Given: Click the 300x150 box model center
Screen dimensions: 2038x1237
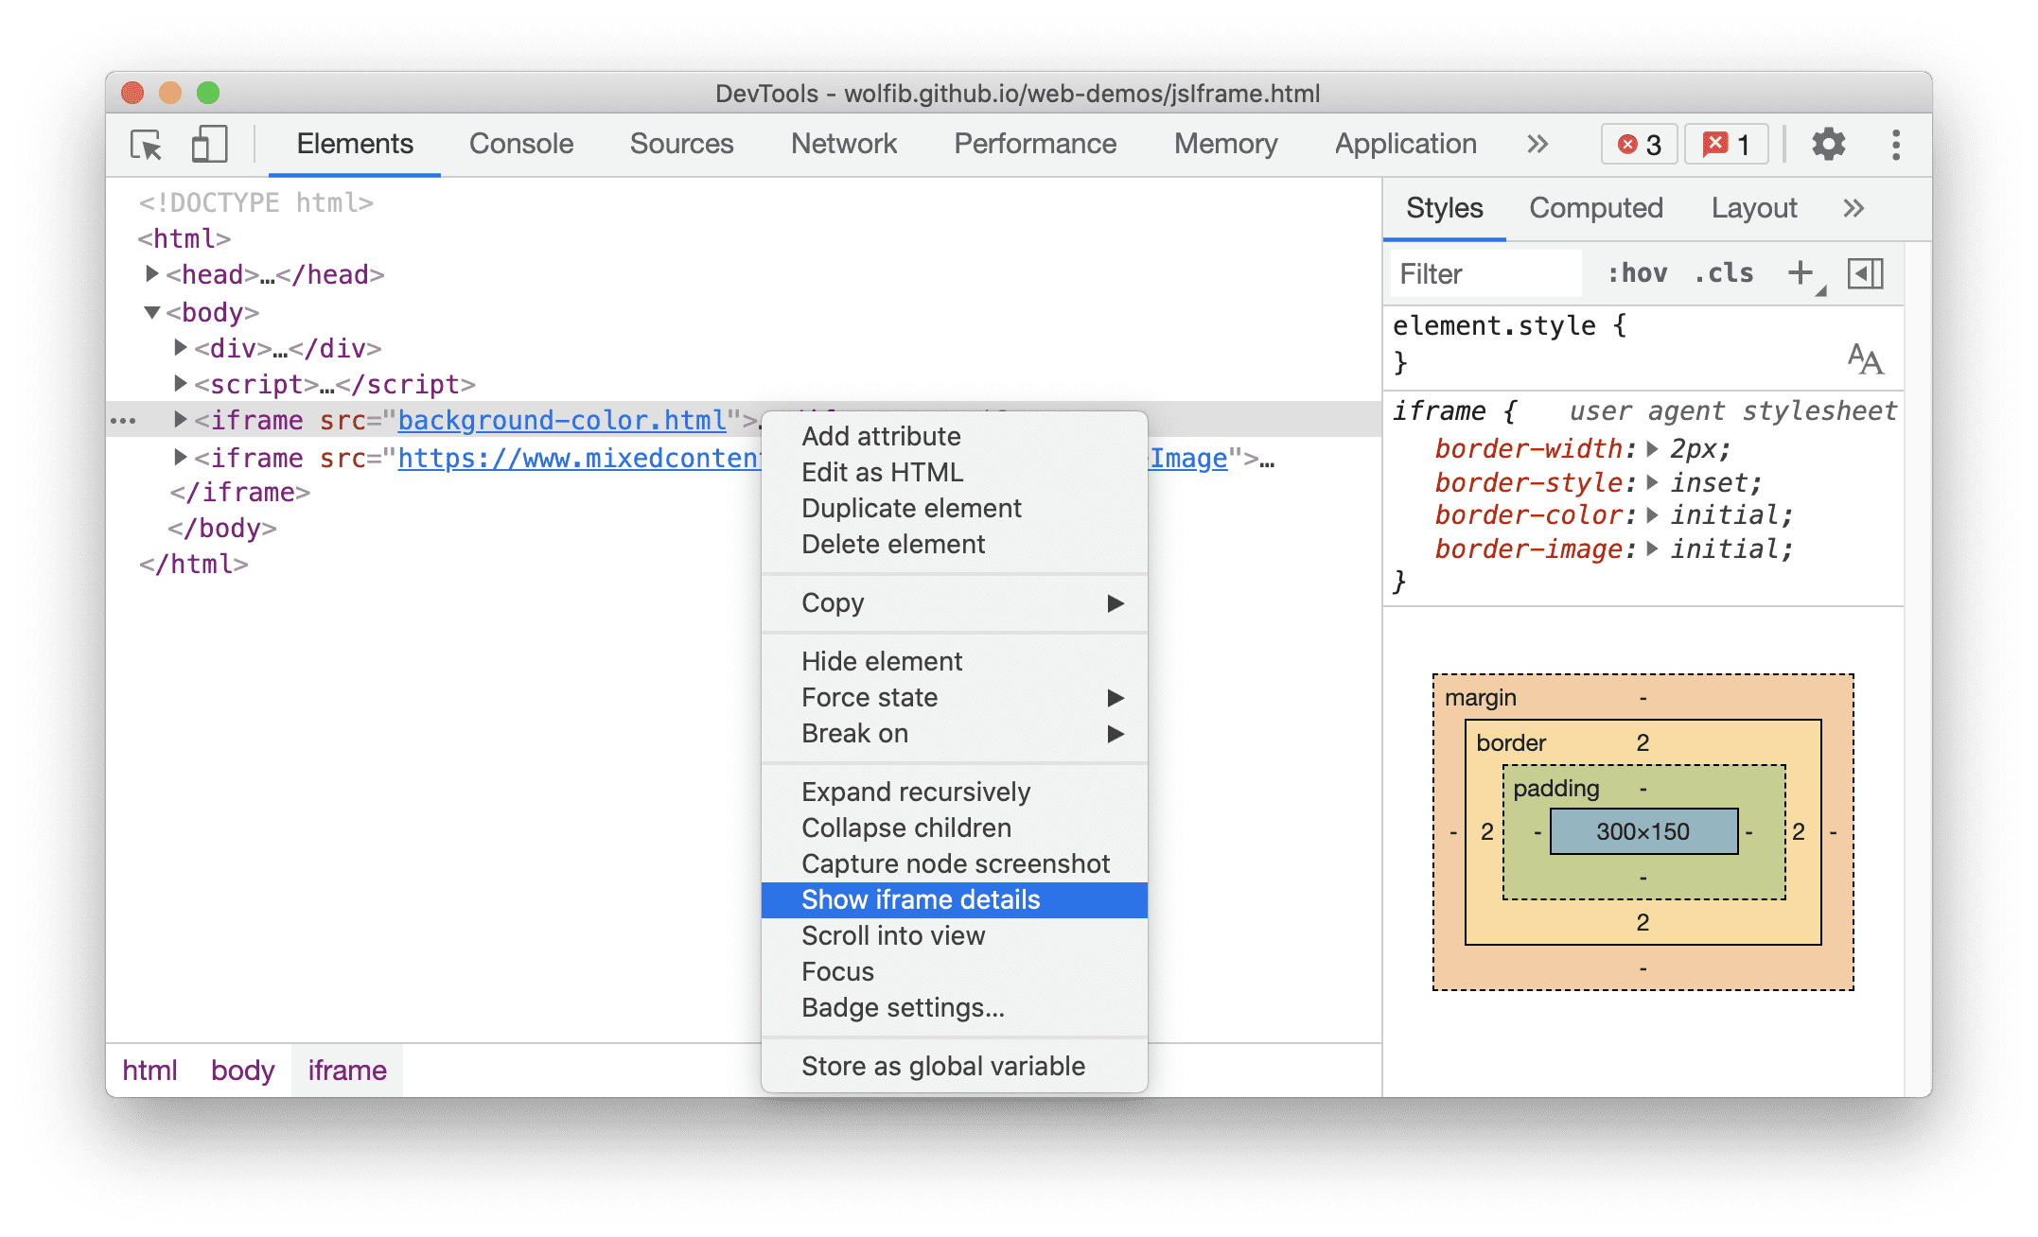Looking at the screenshot, I should pos(1643,831).
